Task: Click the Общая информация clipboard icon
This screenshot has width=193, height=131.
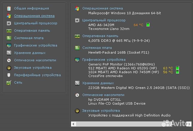Action: click(x=9, y=8)
